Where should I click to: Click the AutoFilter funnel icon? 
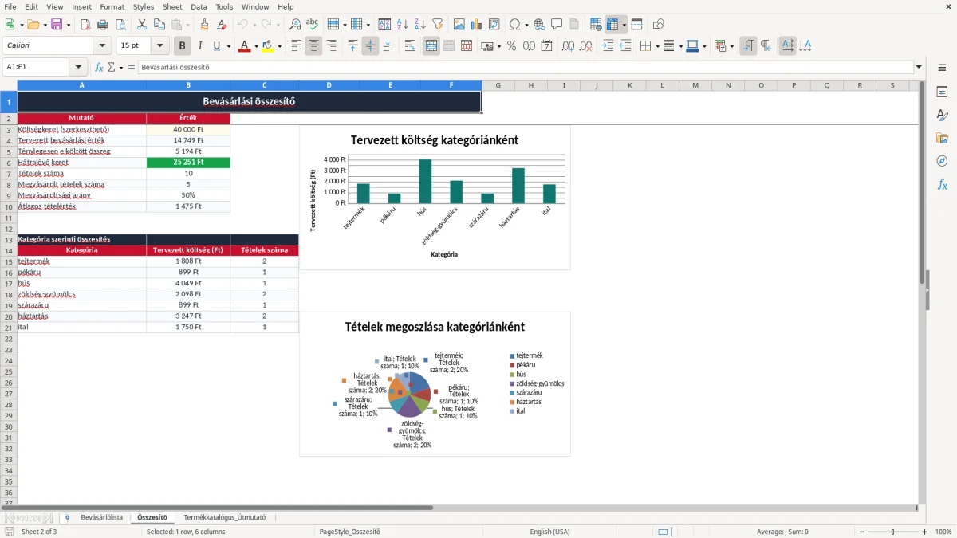click(438, 25)
